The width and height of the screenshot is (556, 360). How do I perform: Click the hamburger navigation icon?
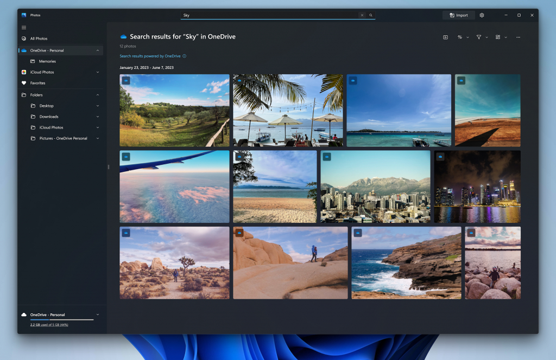23,27
